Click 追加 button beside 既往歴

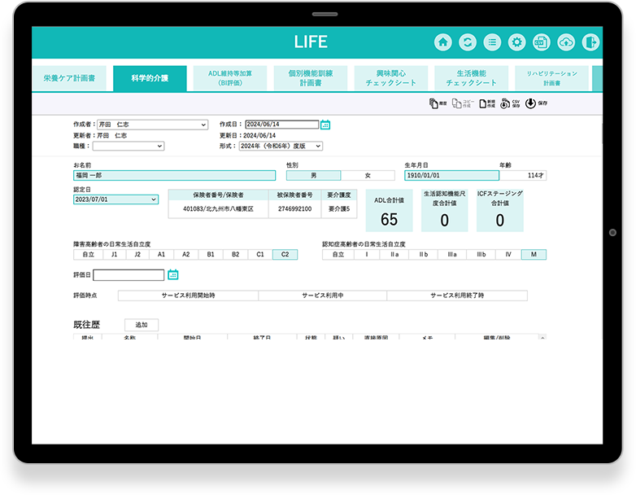[x=142, y=325]
